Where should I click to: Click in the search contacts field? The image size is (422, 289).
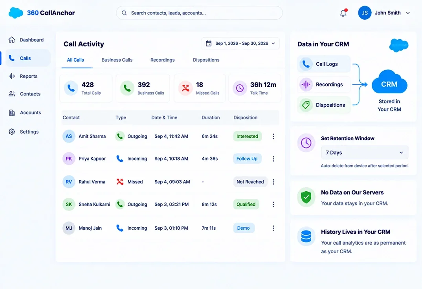pyautogui.click(x=200, y=13)
